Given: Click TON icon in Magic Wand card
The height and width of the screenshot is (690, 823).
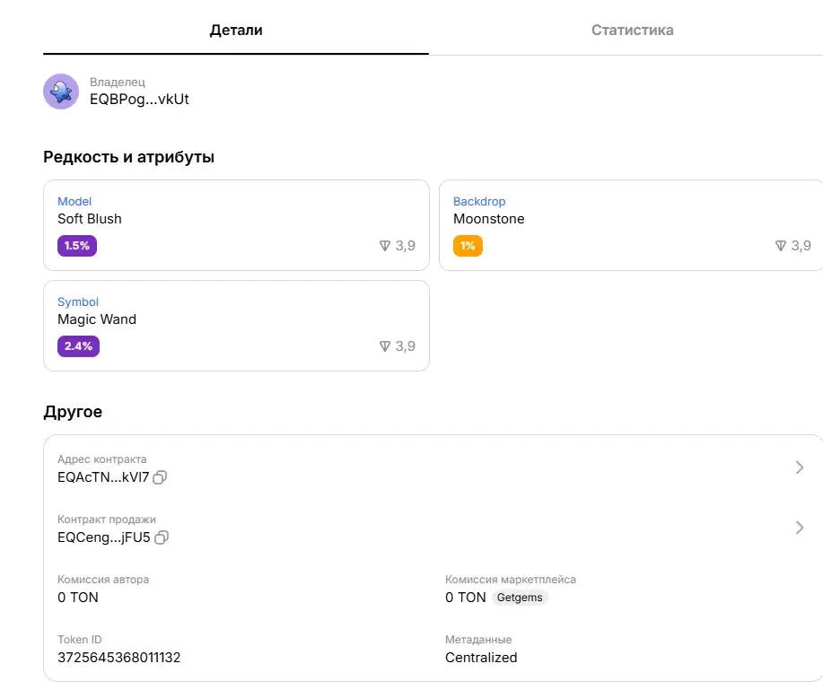Looking at the screenshot, I should 385,346.
